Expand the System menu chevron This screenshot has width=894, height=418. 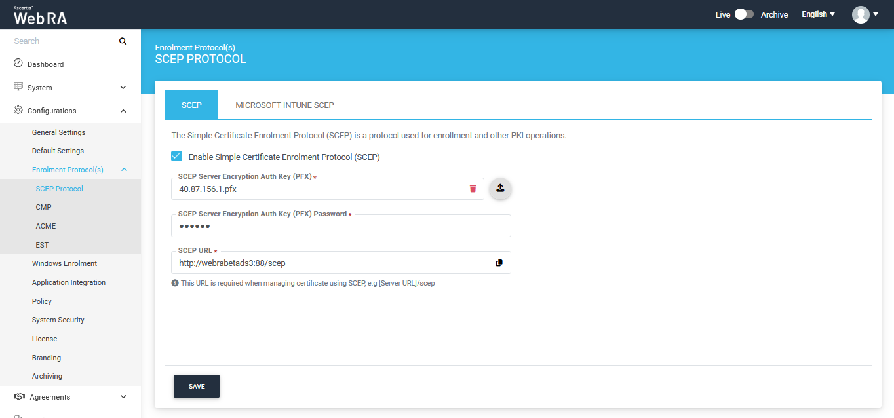coord(123,88)
